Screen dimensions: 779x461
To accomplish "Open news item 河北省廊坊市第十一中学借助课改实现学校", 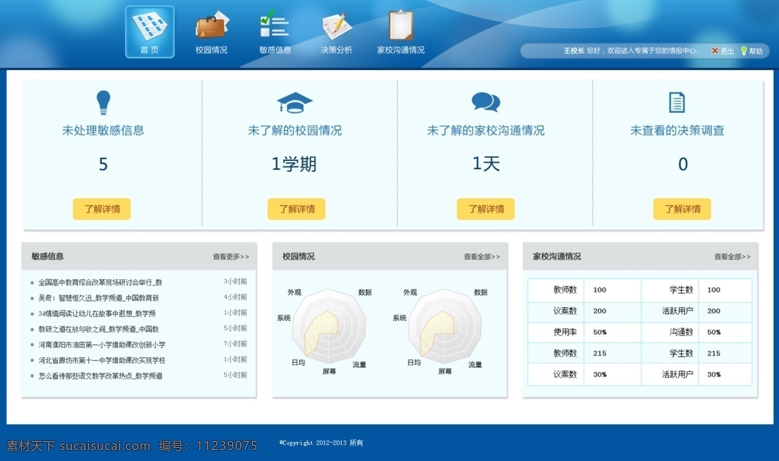I will point(102,360).
